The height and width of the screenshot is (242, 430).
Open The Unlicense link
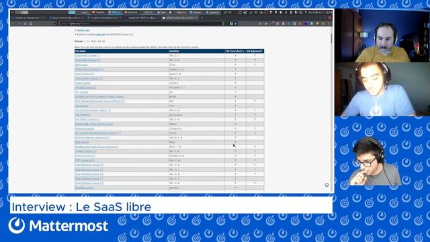pyautogui.click(x=83, y=115)
